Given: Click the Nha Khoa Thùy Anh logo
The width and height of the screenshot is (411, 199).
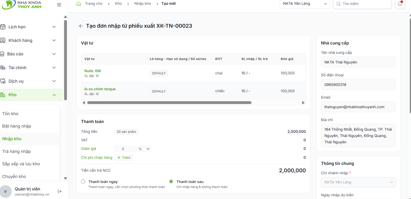Looking at the screenshot, I should pos(21,5).
